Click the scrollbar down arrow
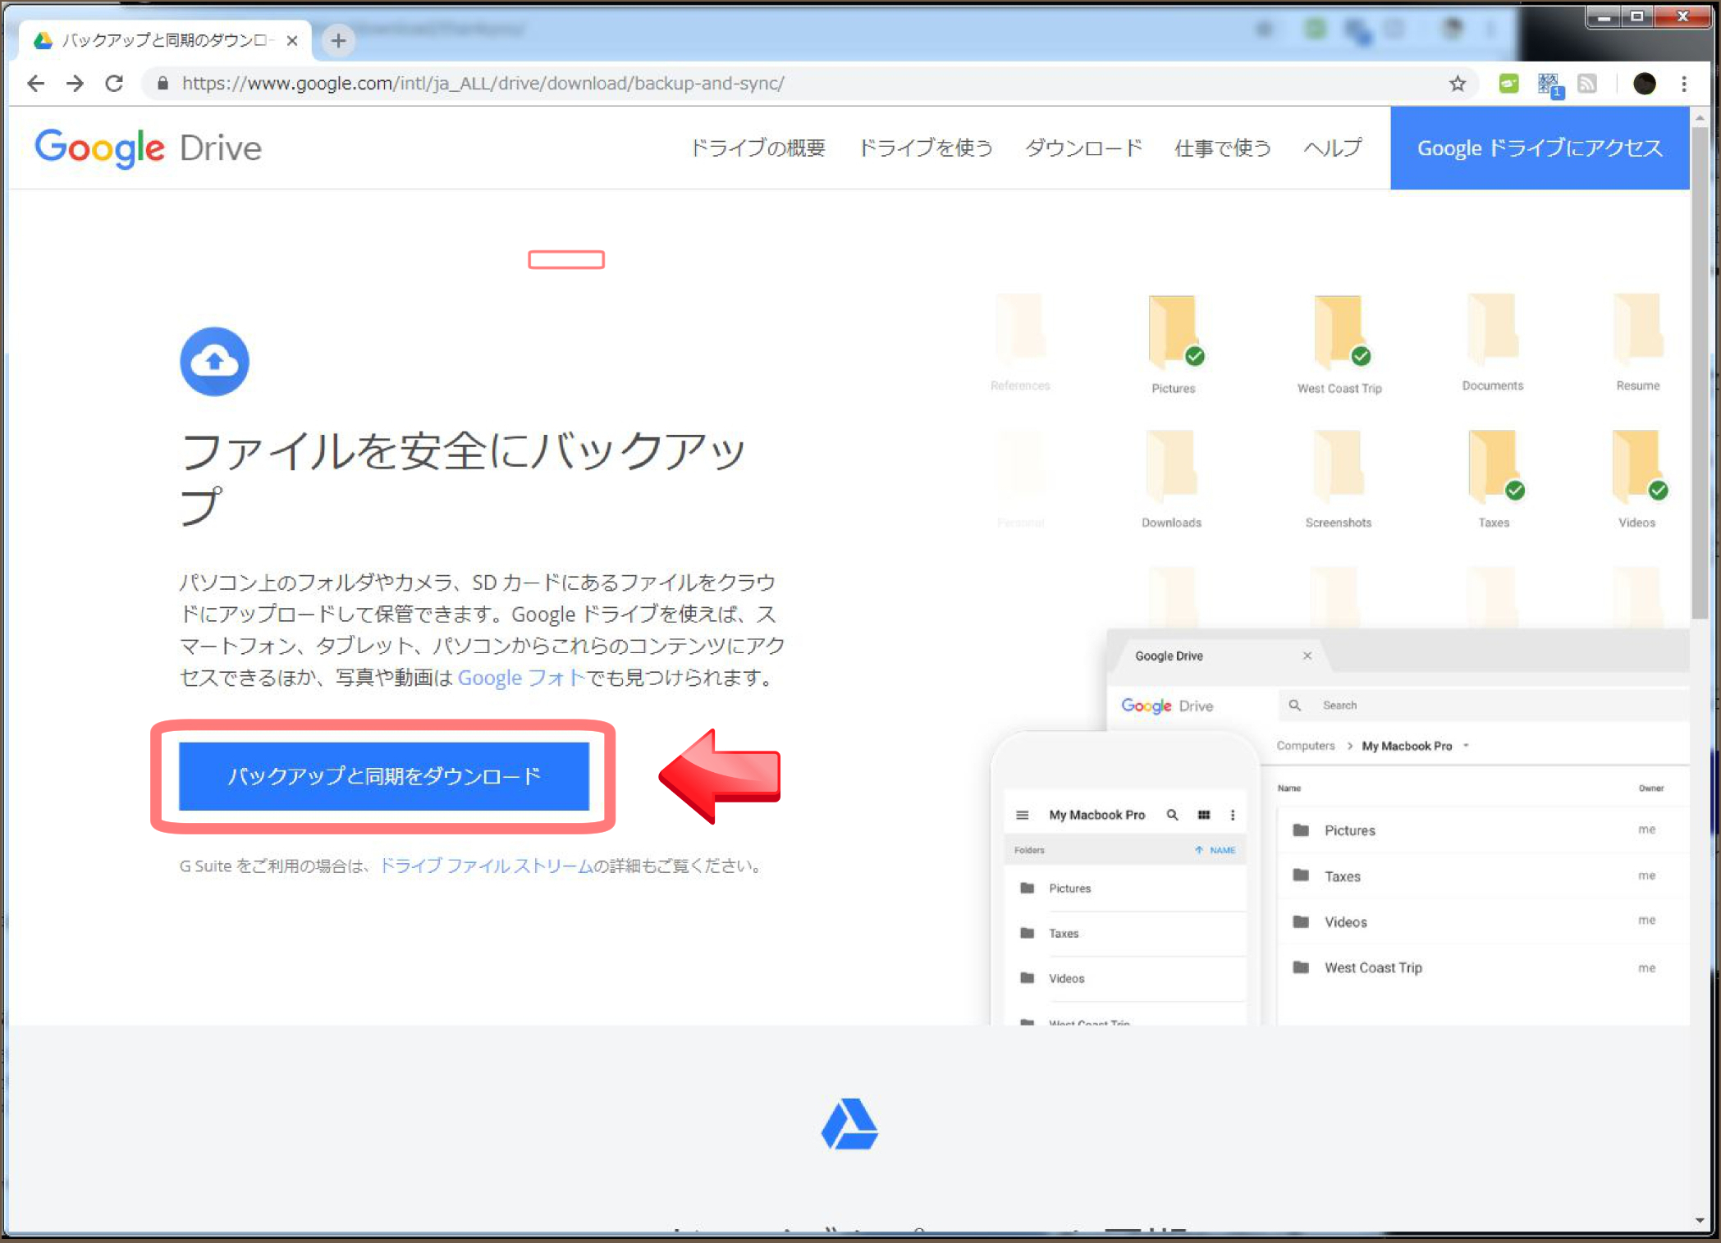 point(1700,1221)
